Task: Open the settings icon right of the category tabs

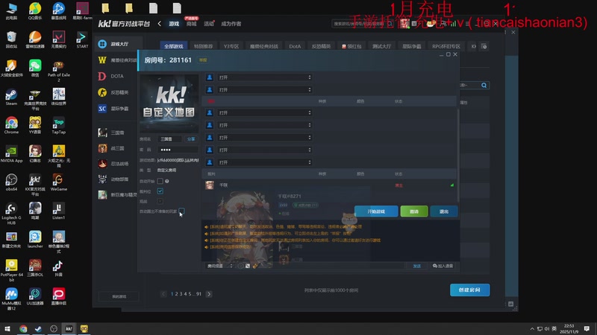Action: (x=484, y=46)
